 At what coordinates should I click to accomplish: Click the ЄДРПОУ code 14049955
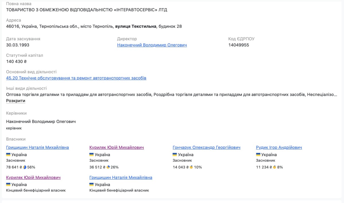coord(239,45)
